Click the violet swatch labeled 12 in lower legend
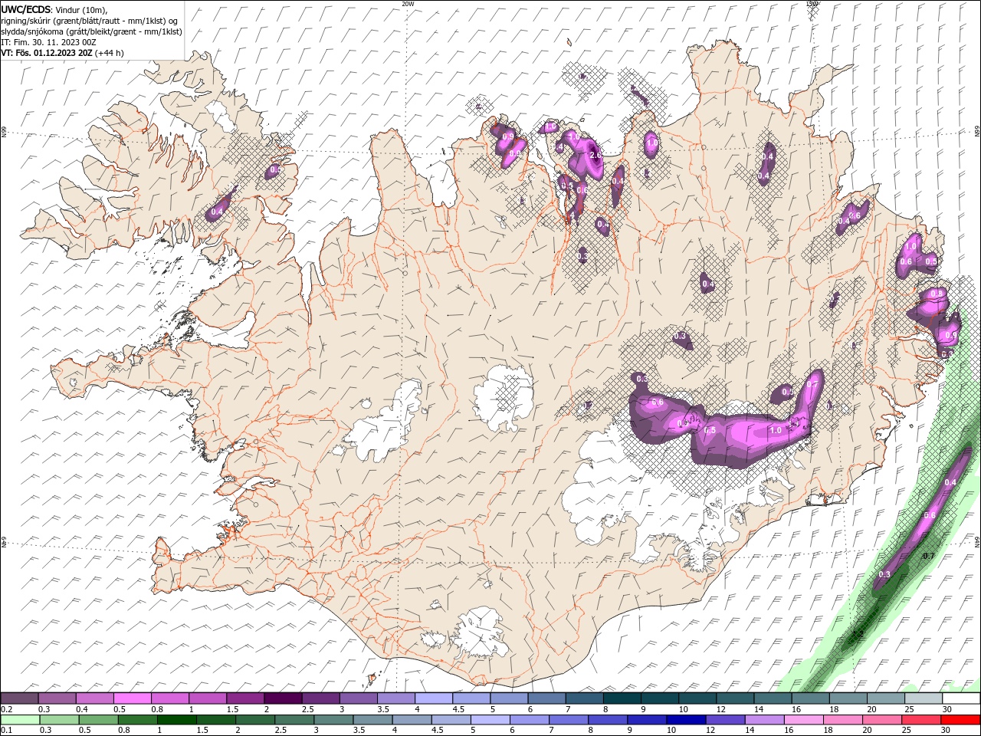Image resolution: width=981 pixels, height=736 pixels. click(x=725, y=719)
